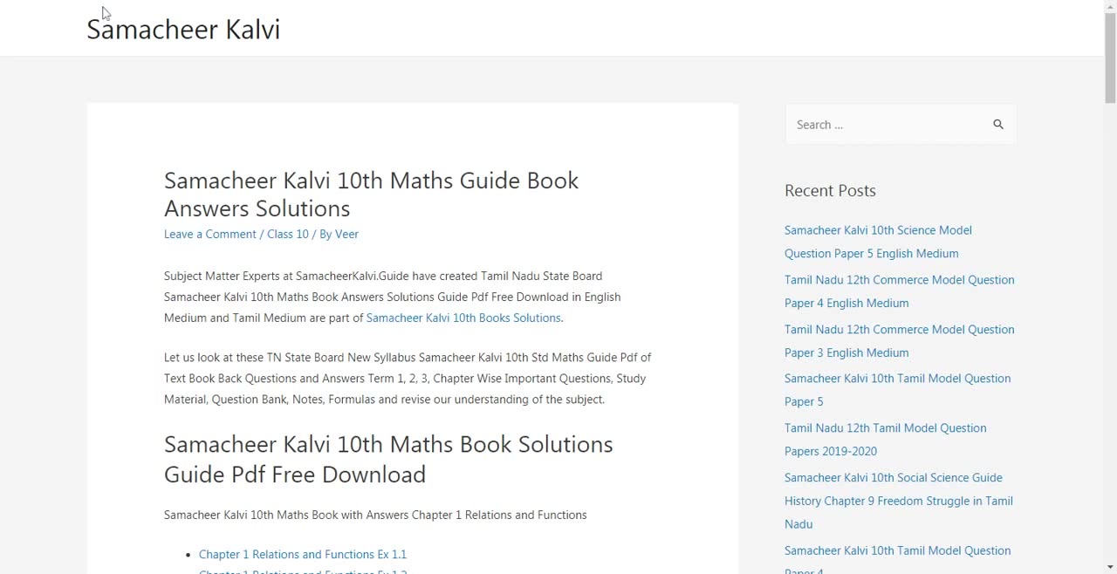The image size is (1117, 574).
Task: Click the Recent Posts widget heading
Action: click(x=830, y=190)
